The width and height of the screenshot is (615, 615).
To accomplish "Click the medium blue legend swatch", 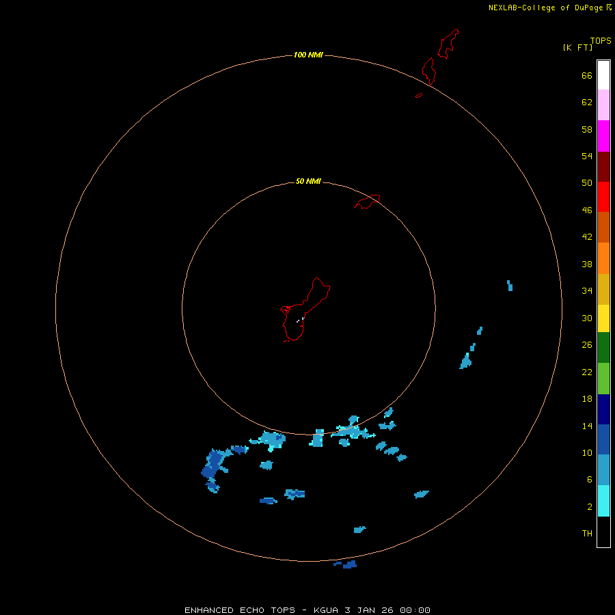I will 603,439.
